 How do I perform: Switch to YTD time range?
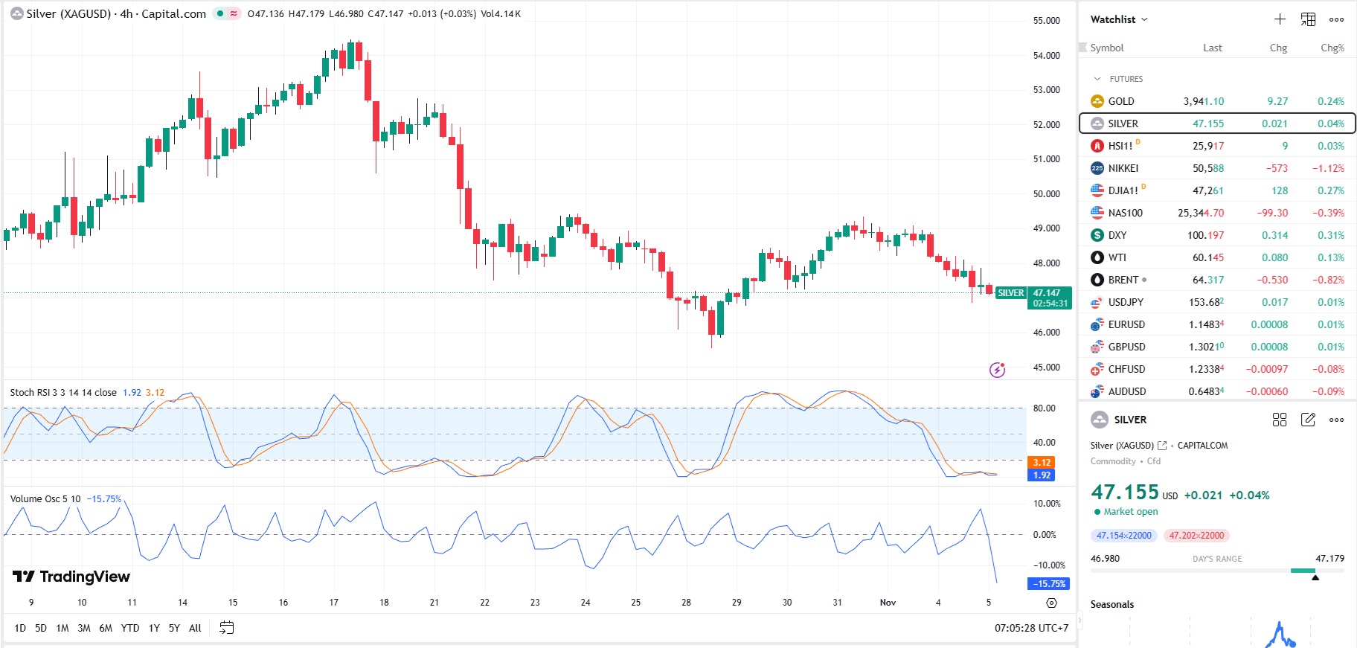[130, 628]
